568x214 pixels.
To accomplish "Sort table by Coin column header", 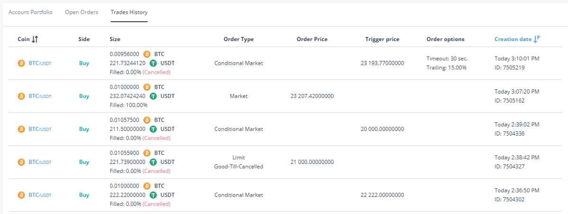I will tap(23, 39).
